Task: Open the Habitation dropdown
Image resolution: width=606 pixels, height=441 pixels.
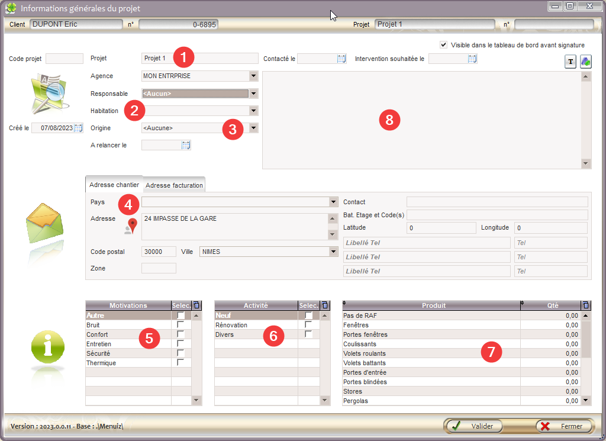Action: tap(253, 111)
